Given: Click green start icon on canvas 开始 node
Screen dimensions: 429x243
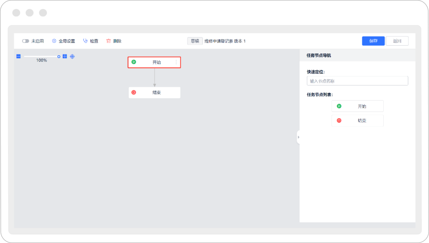Looking at the screenshot, I should [134, 62].
